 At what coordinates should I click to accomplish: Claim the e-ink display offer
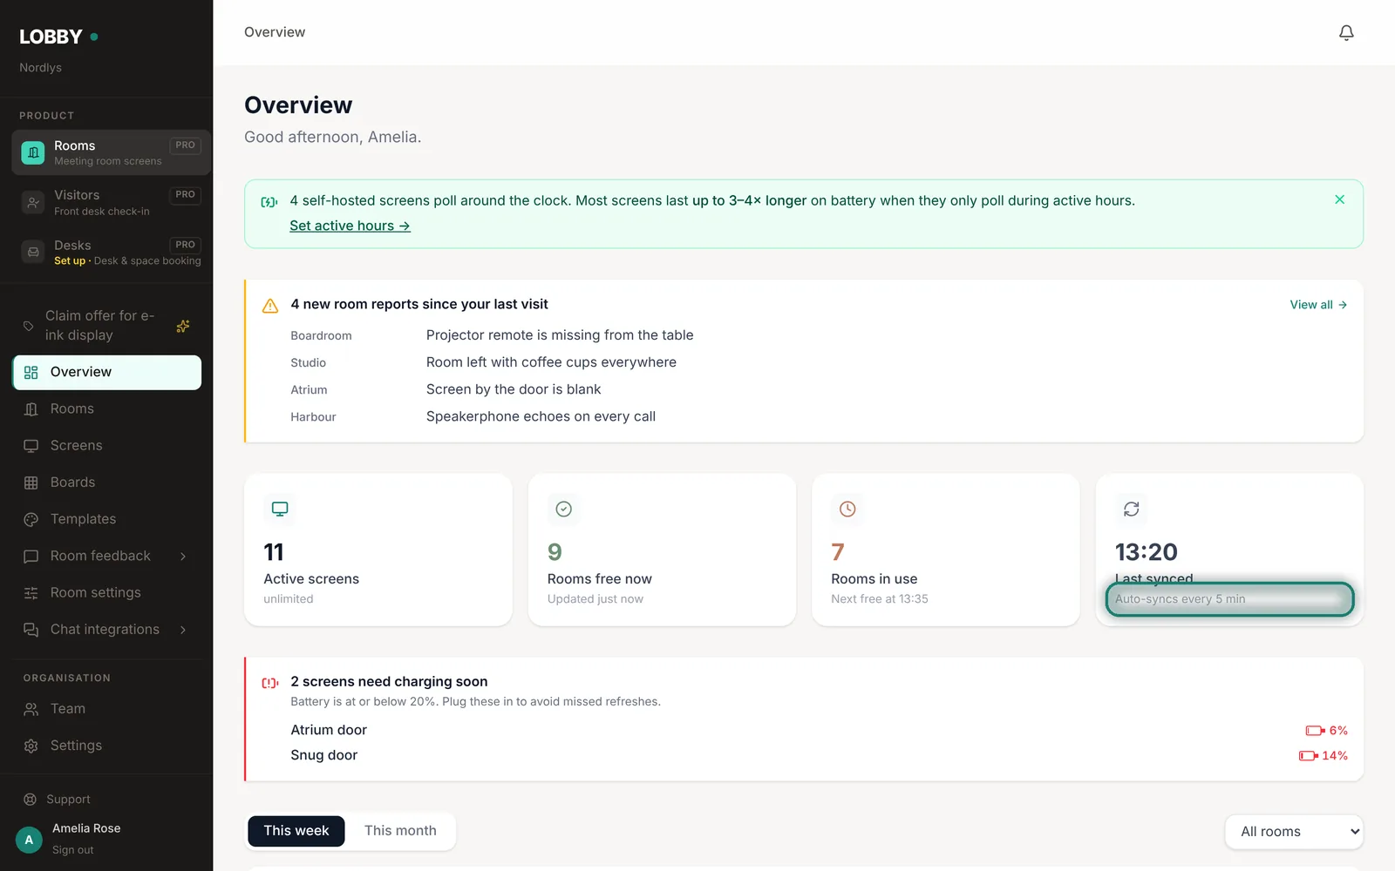[x=106, y=325]
